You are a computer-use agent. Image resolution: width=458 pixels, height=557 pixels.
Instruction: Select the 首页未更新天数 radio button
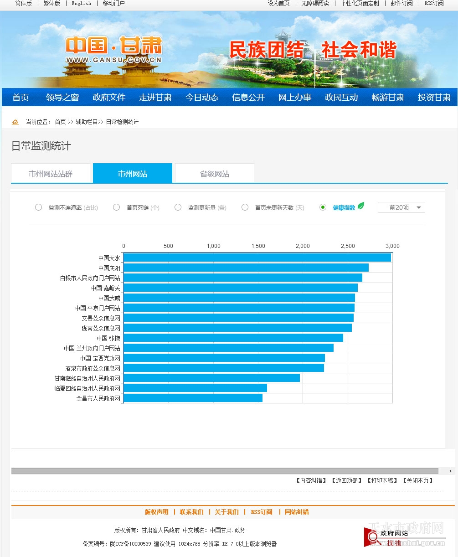coord(245,207)
